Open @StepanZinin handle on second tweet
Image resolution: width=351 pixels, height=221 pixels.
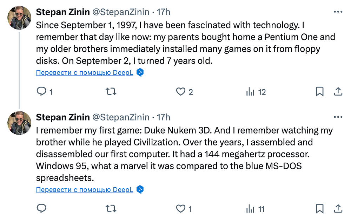tap(120, 117)
